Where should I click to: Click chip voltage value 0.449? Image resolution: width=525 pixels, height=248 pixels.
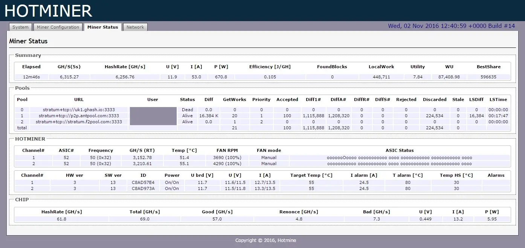pos(426,219)
